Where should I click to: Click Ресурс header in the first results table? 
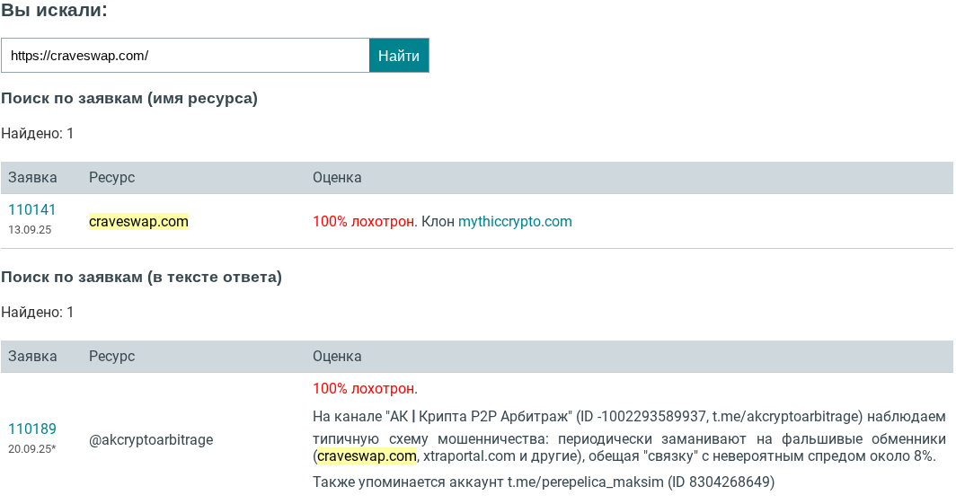(111, 178)
